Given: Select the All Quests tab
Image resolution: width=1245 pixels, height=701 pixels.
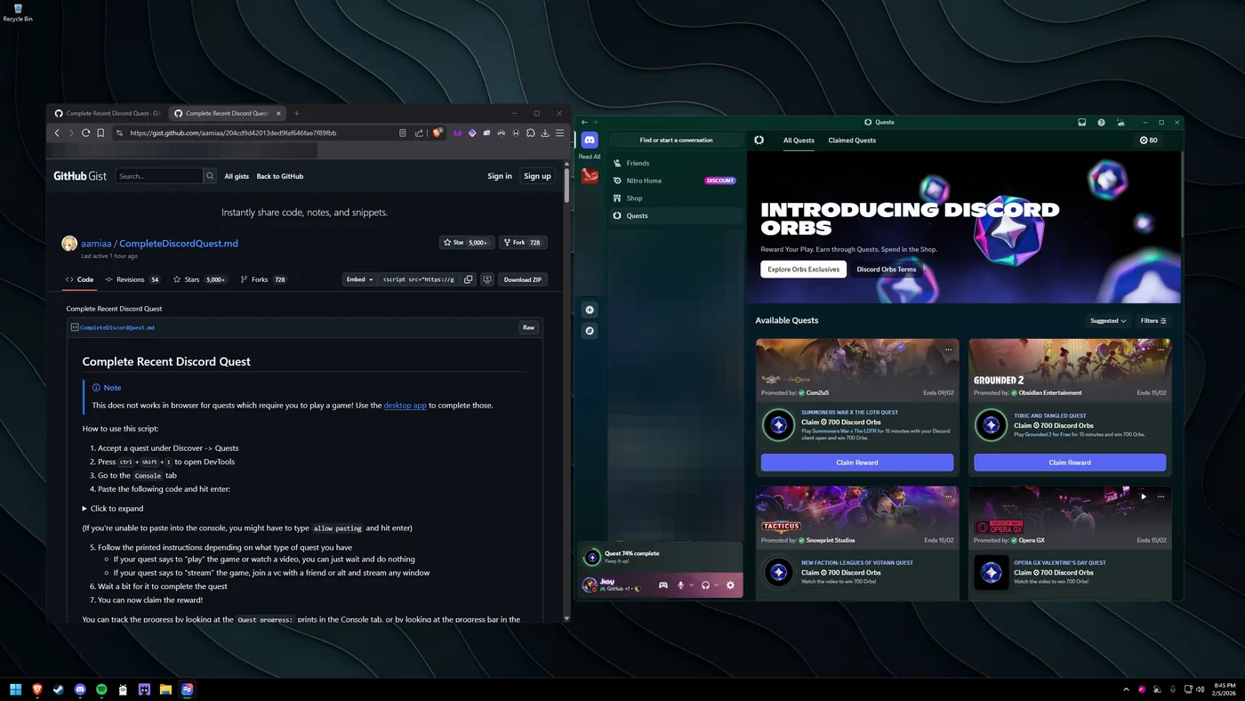Looking at the screenshot, I should click(x=799, y=140).
